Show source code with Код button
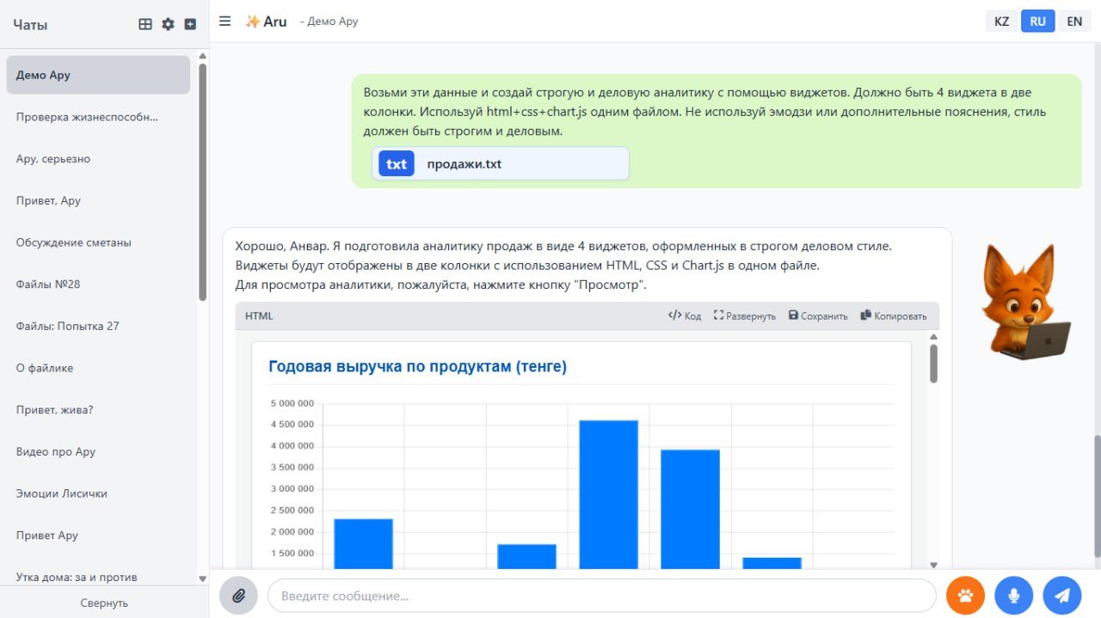 tap(685, 316)
